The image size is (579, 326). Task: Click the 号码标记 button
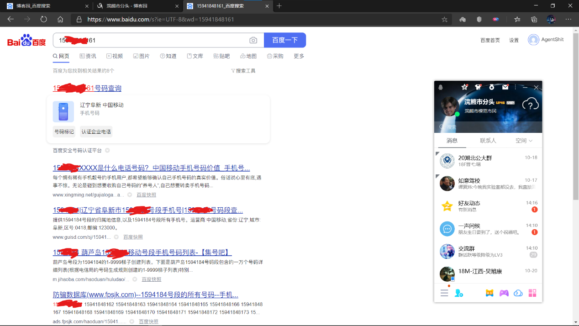click(64, 132)
